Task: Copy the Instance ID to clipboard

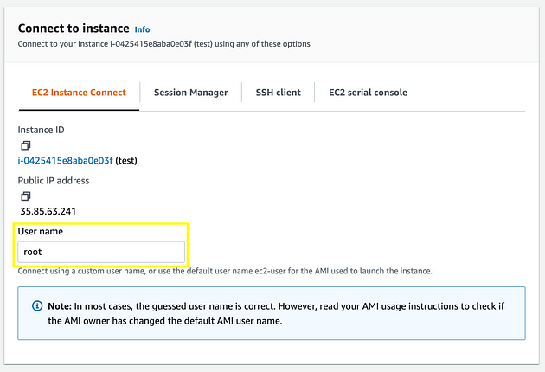Action: [25, 145]
